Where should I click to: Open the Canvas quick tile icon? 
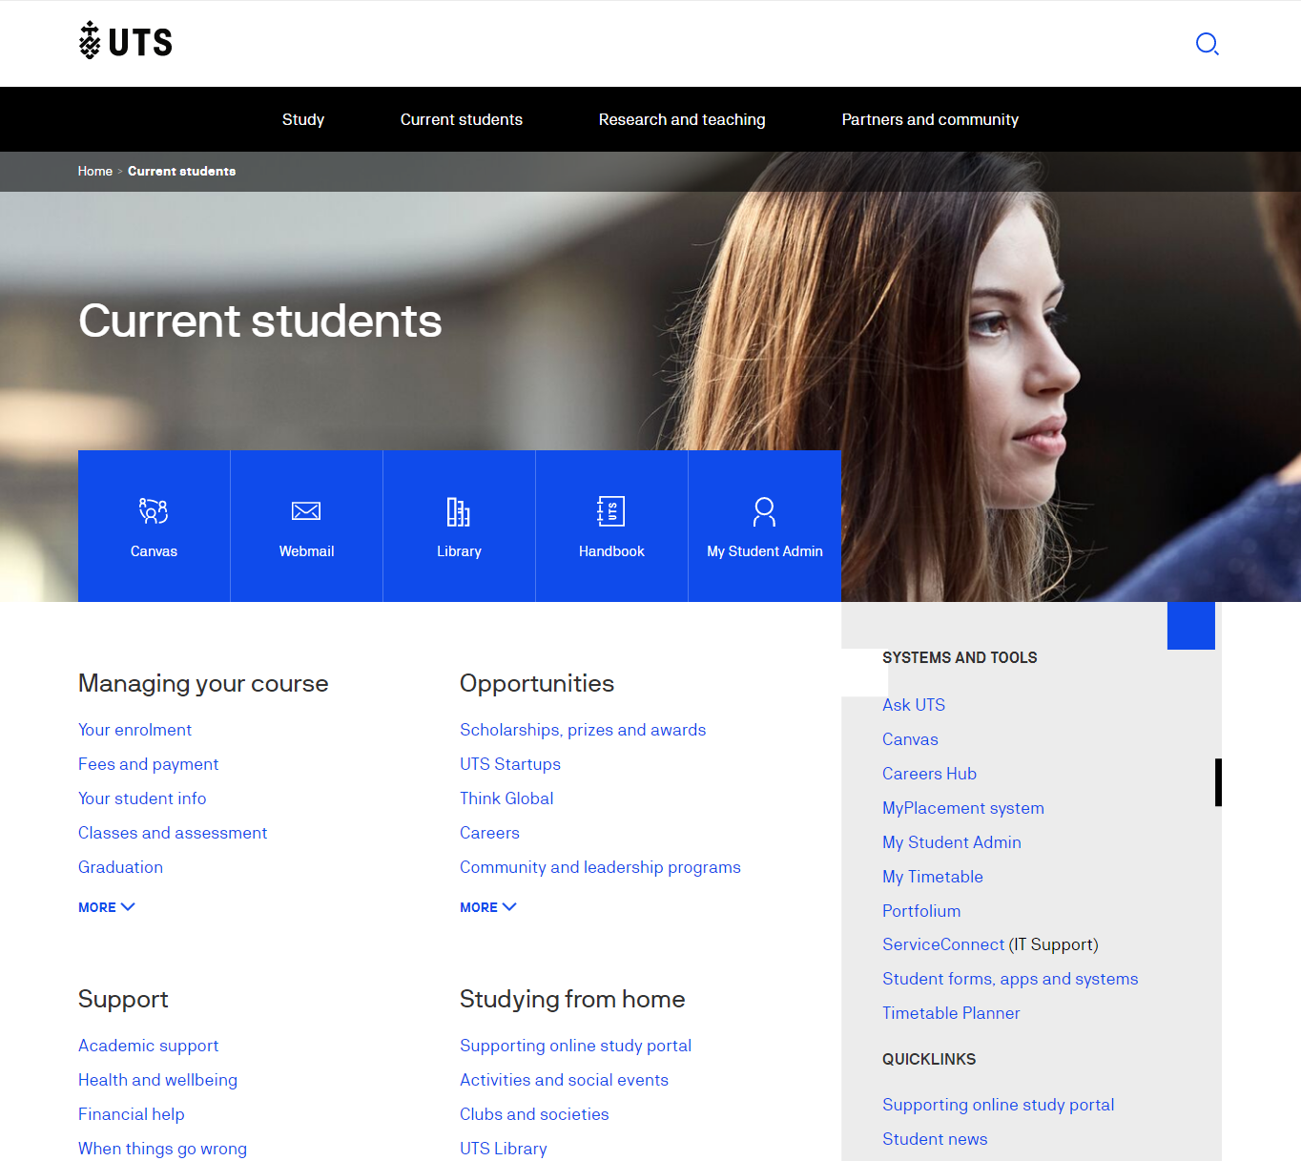(x=154, y=526)
